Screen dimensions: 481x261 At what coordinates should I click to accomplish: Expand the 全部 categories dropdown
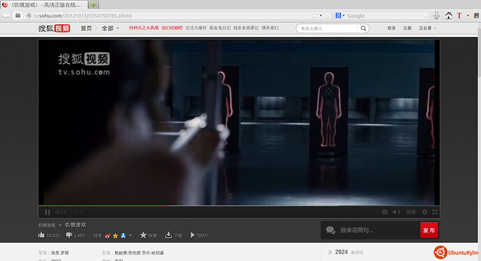coord(110,28)
